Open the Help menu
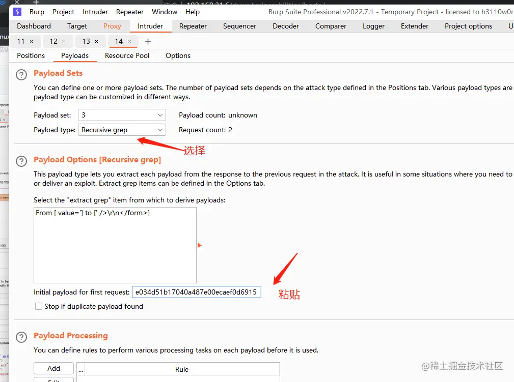The height and width of the screenshot is (382, 514). tap(193, 12)
